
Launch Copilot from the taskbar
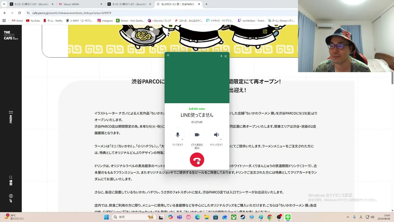point(171,217)
